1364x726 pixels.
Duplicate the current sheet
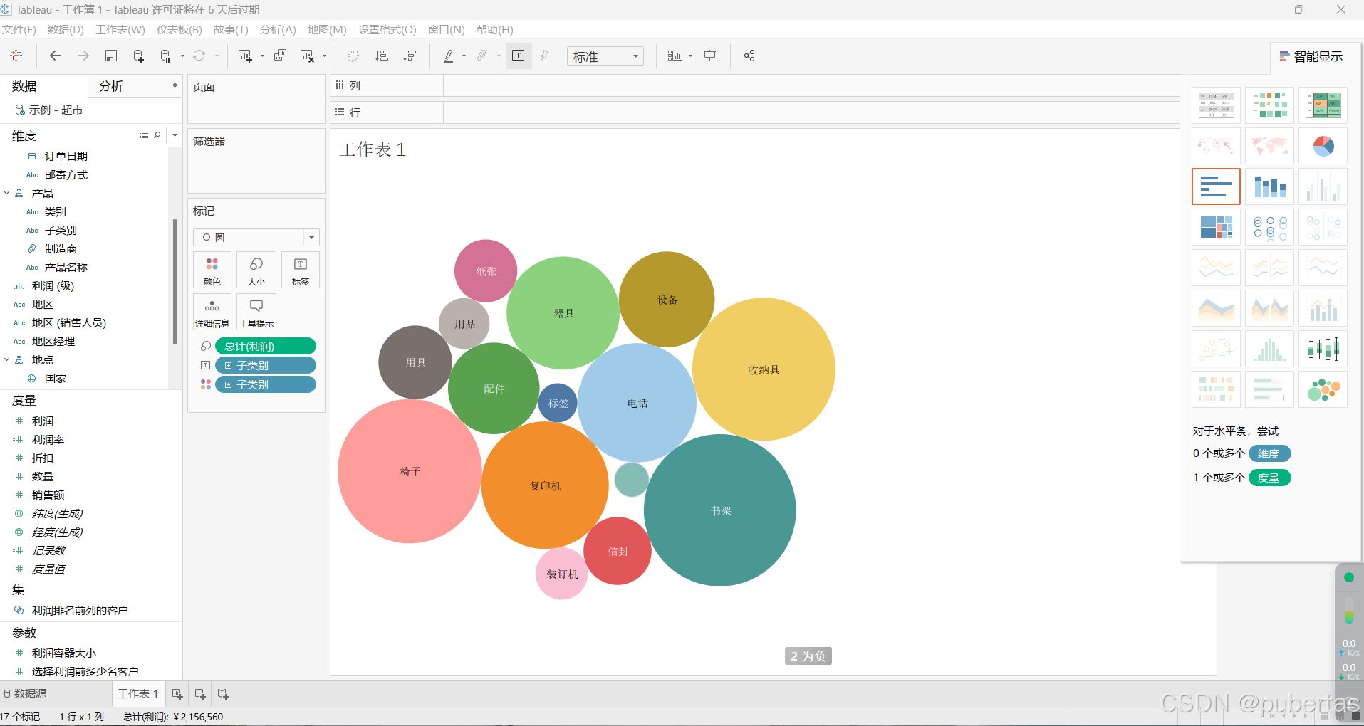pos(281,56)
